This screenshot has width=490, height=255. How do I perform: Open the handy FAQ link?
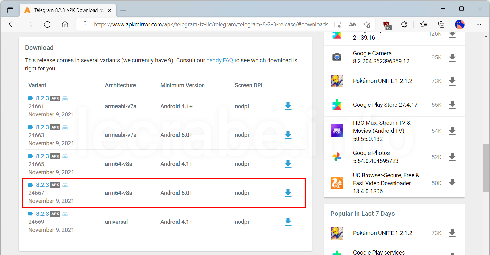click(220, 60)
